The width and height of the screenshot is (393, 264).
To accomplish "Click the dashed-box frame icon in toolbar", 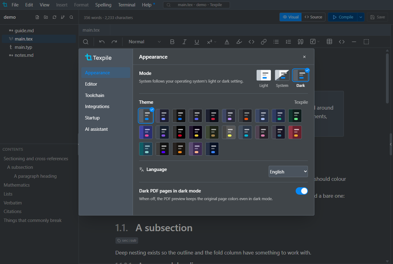I will pyautogui.click(x=366, y=42).
